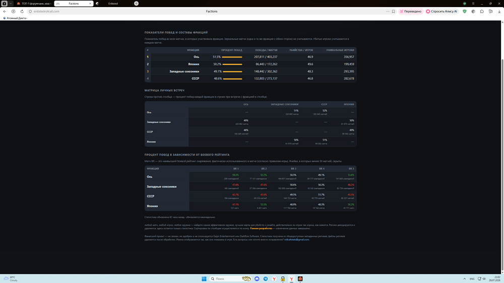This screenshot has height=283, width=504.
Task: Click the green profile avatar in title bar
Action: pos(465,4)
